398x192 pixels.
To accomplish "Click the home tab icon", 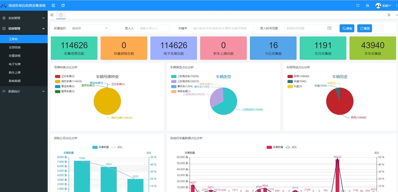I will click(61, 15).
